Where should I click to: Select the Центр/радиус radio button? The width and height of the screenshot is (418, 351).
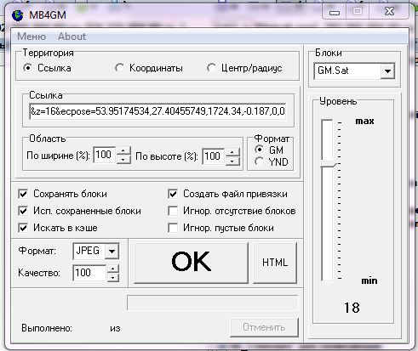(x=211, y=68)
